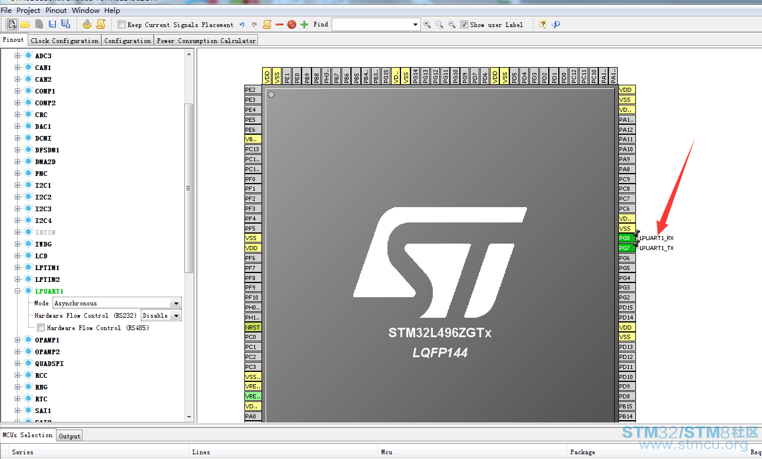Toggle Keep Current Signals Placement checkbox
The width and height of the screenshot is (762, 459).
coord(121,25)
